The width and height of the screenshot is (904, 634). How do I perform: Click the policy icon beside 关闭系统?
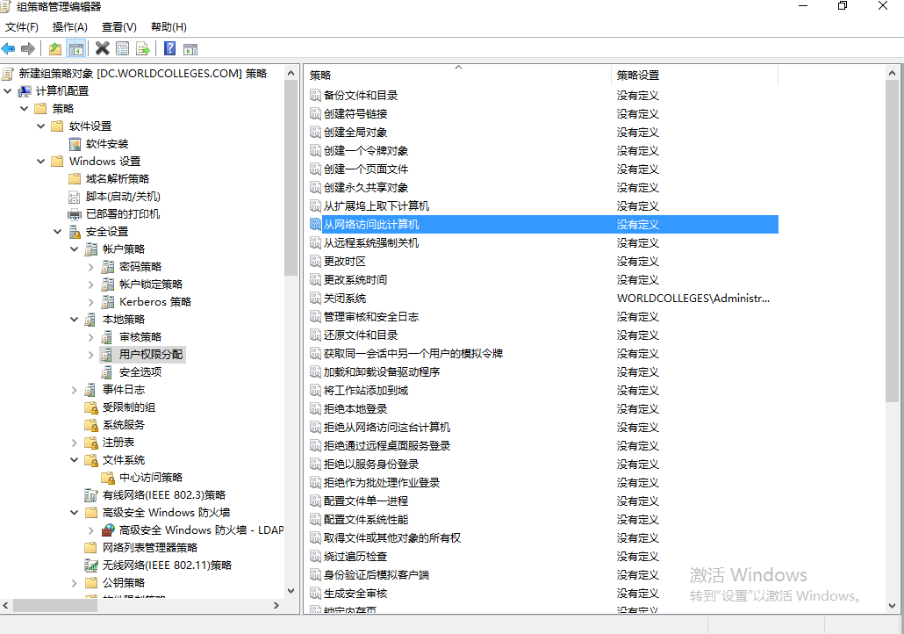pyautogui.click(x=315, y=299)
